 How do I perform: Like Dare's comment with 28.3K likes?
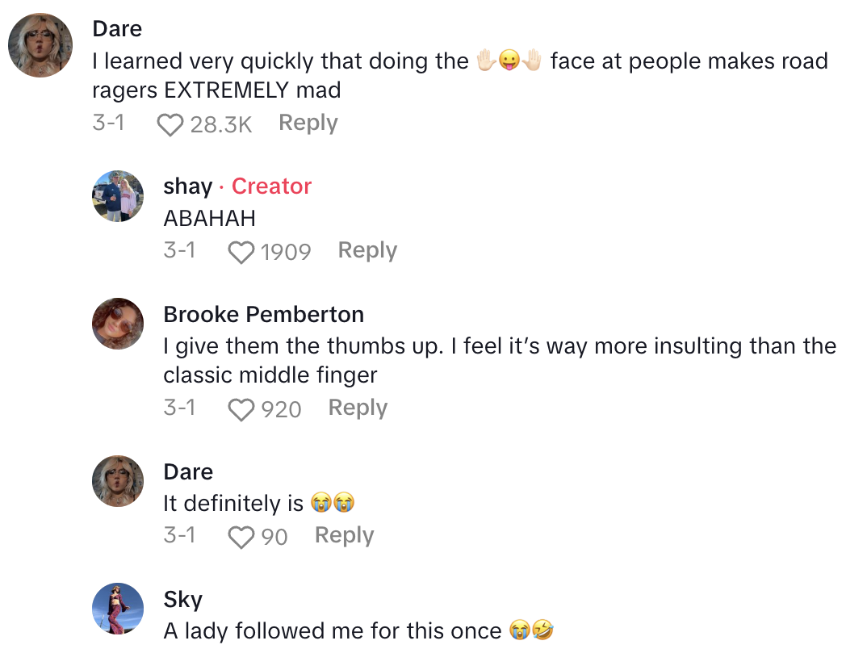pyautogui.click(x=170, y=125)
